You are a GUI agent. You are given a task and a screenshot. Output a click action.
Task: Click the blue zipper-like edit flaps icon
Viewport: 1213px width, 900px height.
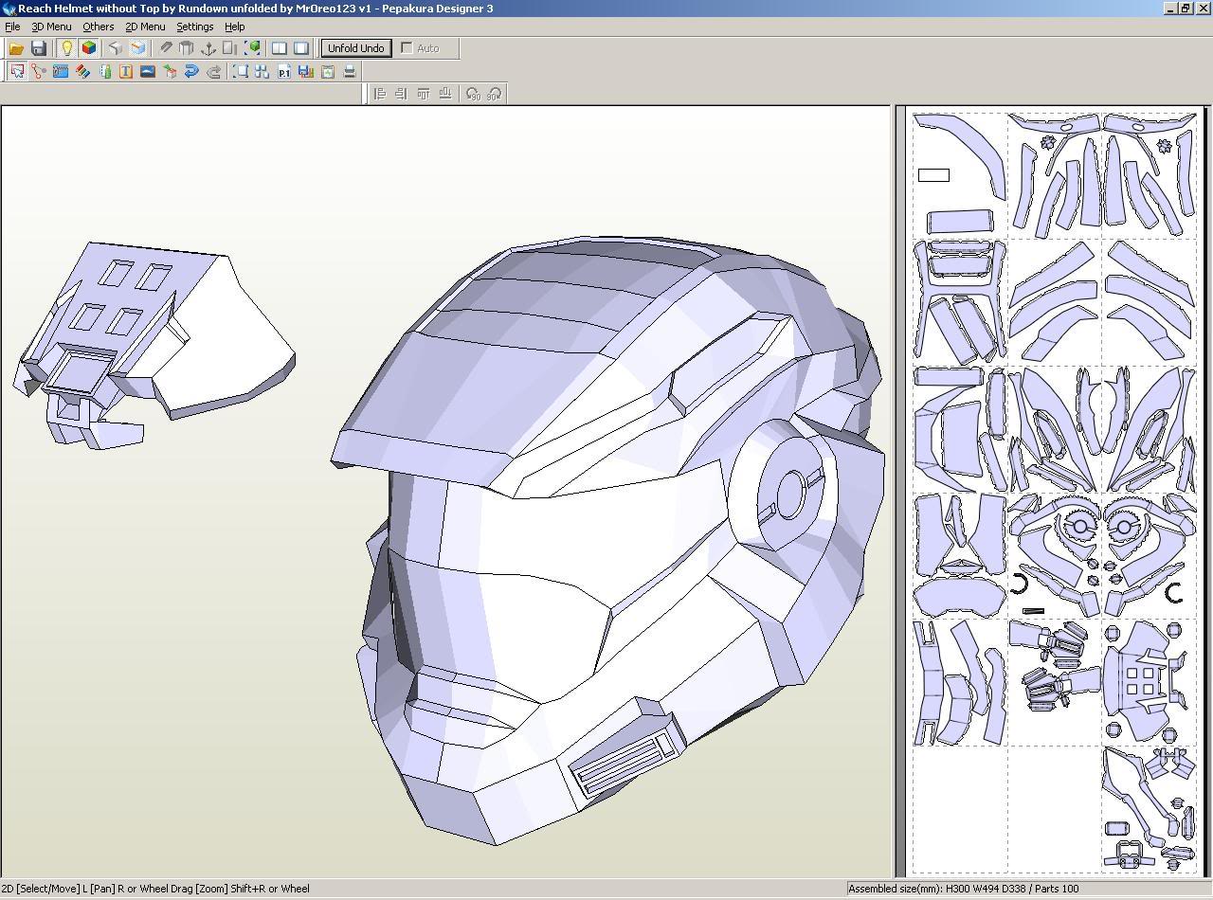pyautogui.click(x=61, y=71)
